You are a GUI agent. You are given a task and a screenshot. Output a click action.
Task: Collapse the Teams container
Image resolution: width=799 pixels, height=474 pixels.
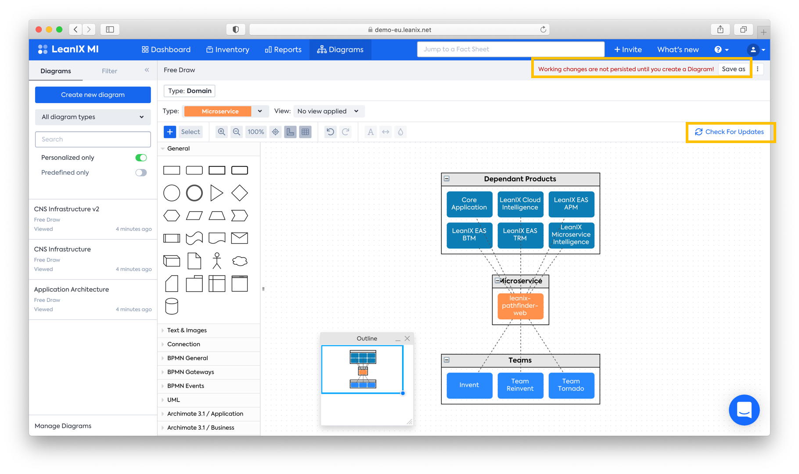[447, 360]
